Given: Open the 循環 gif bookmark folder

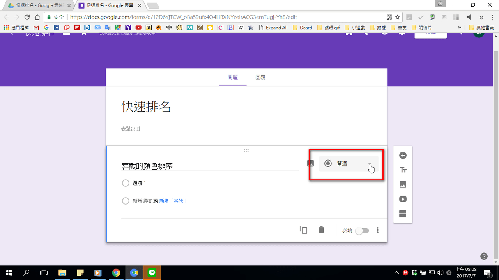Looking at the screenshot, I should tap(329, 28).
